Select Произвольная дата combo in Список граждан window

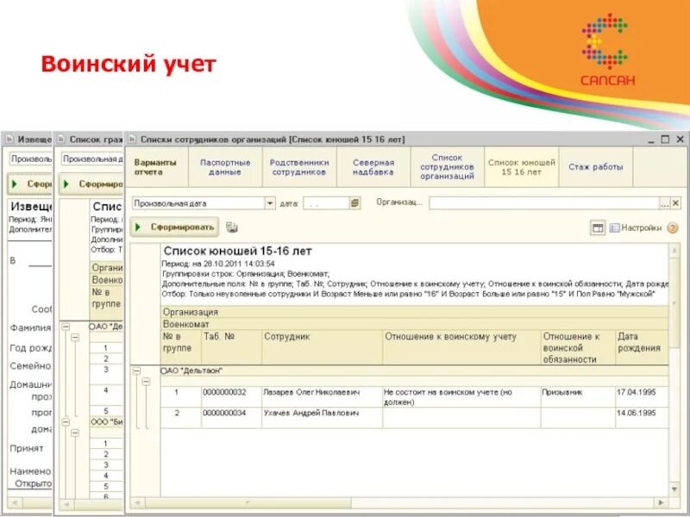tap(92, 159)
